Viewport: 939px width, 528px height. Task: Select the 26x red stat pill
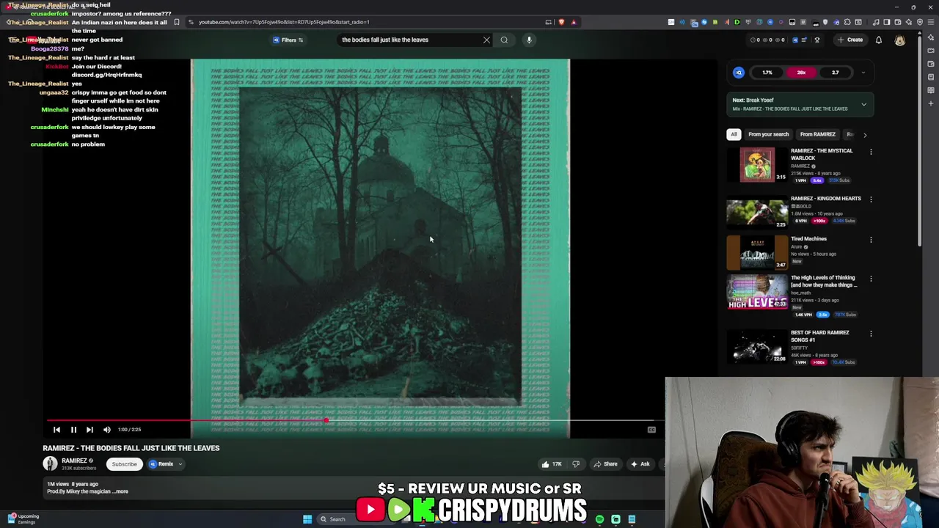pyautogui.click(x=801, y=73)
